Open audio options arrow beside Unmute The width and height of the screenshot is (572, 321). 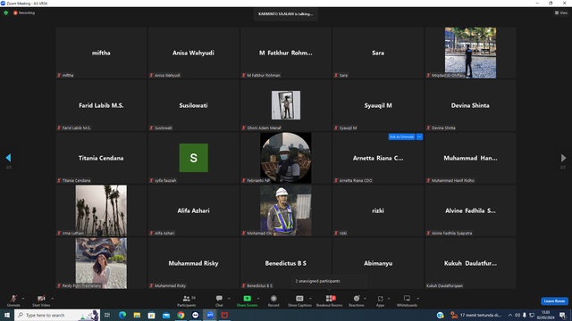pos(23,299)
